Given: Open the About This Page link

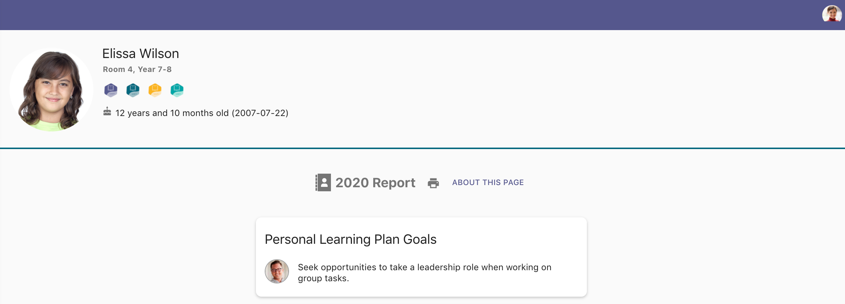Looking at the screenshot, I should 488,182.
